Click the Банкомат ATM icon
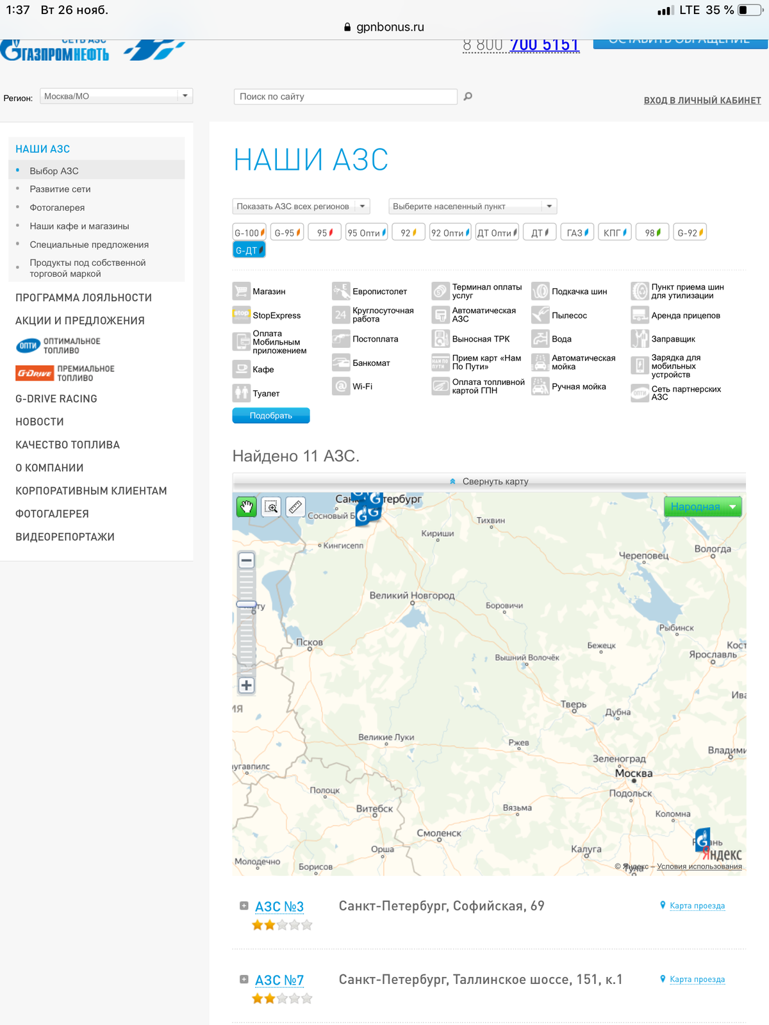769x1025 pixels. click(341, 363)
